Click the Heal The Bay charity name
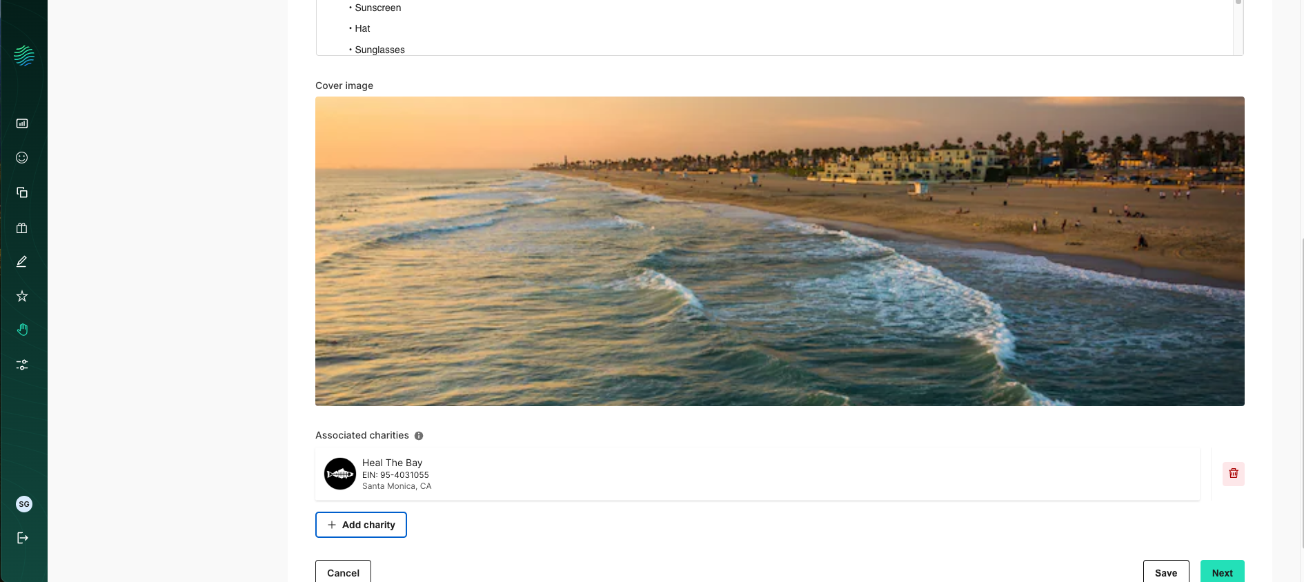The image size is (1304, 582). [392, 463]
